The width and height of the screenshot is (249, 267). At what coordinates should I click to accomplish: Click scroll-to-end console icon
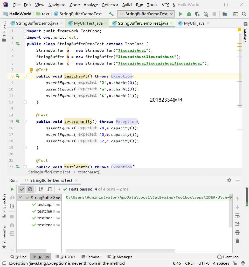237,224
